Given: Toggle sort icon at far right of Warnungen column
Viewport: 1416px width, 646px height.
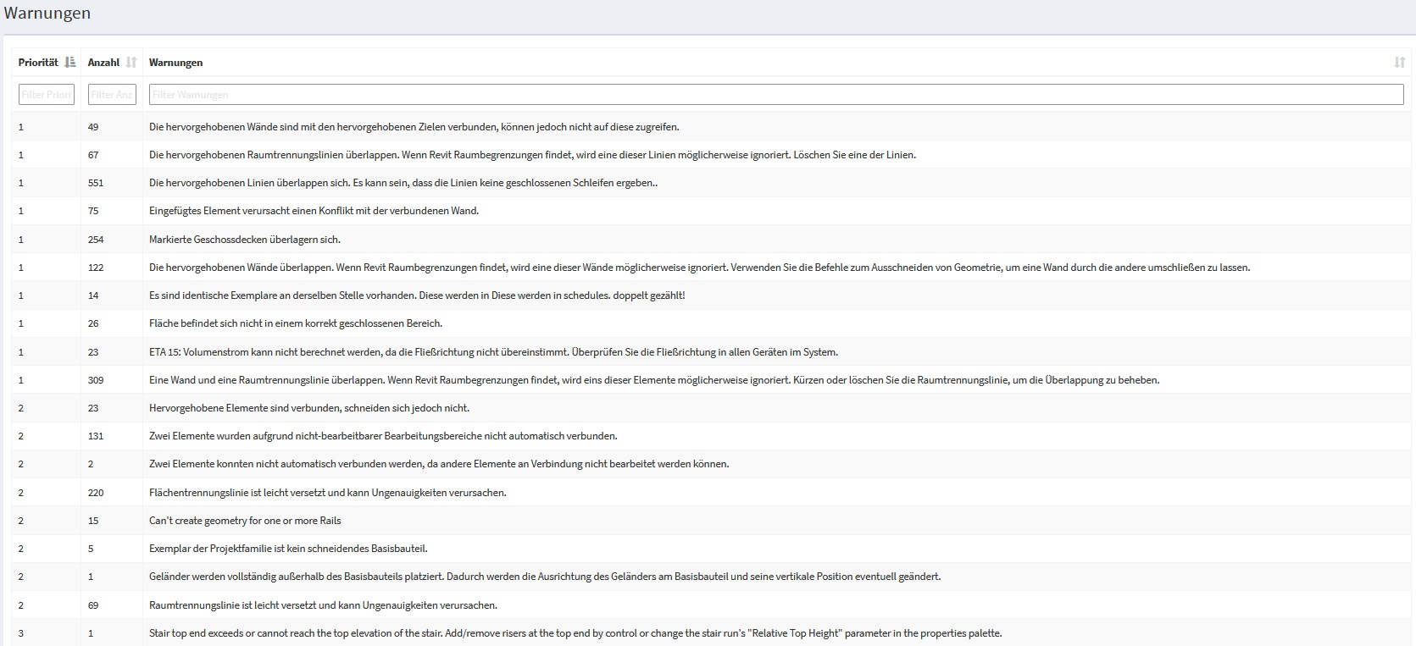Looking at the screenshot, I should (x=1399, y=63).
